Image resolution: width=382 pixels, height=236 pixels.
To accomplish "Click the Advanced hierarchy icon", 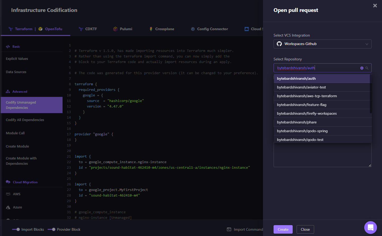I will pyautogui.click(x=8, y=92).
